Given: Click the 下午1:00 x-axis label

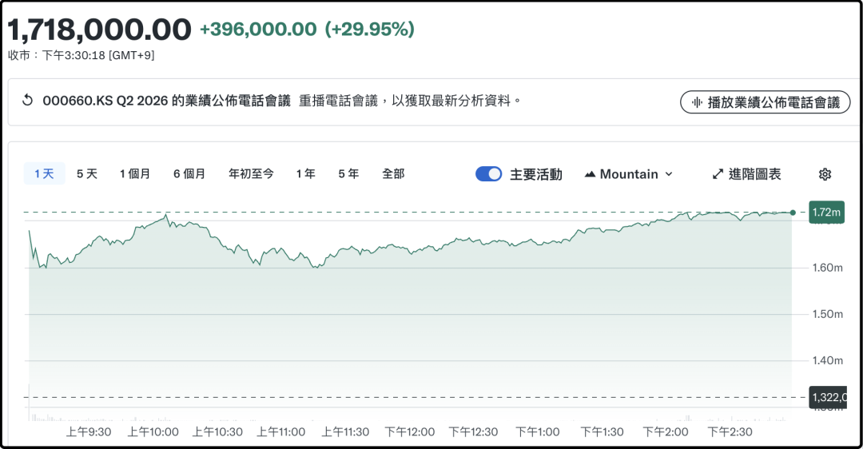Looking at the screenshot, I should (537, 432).
